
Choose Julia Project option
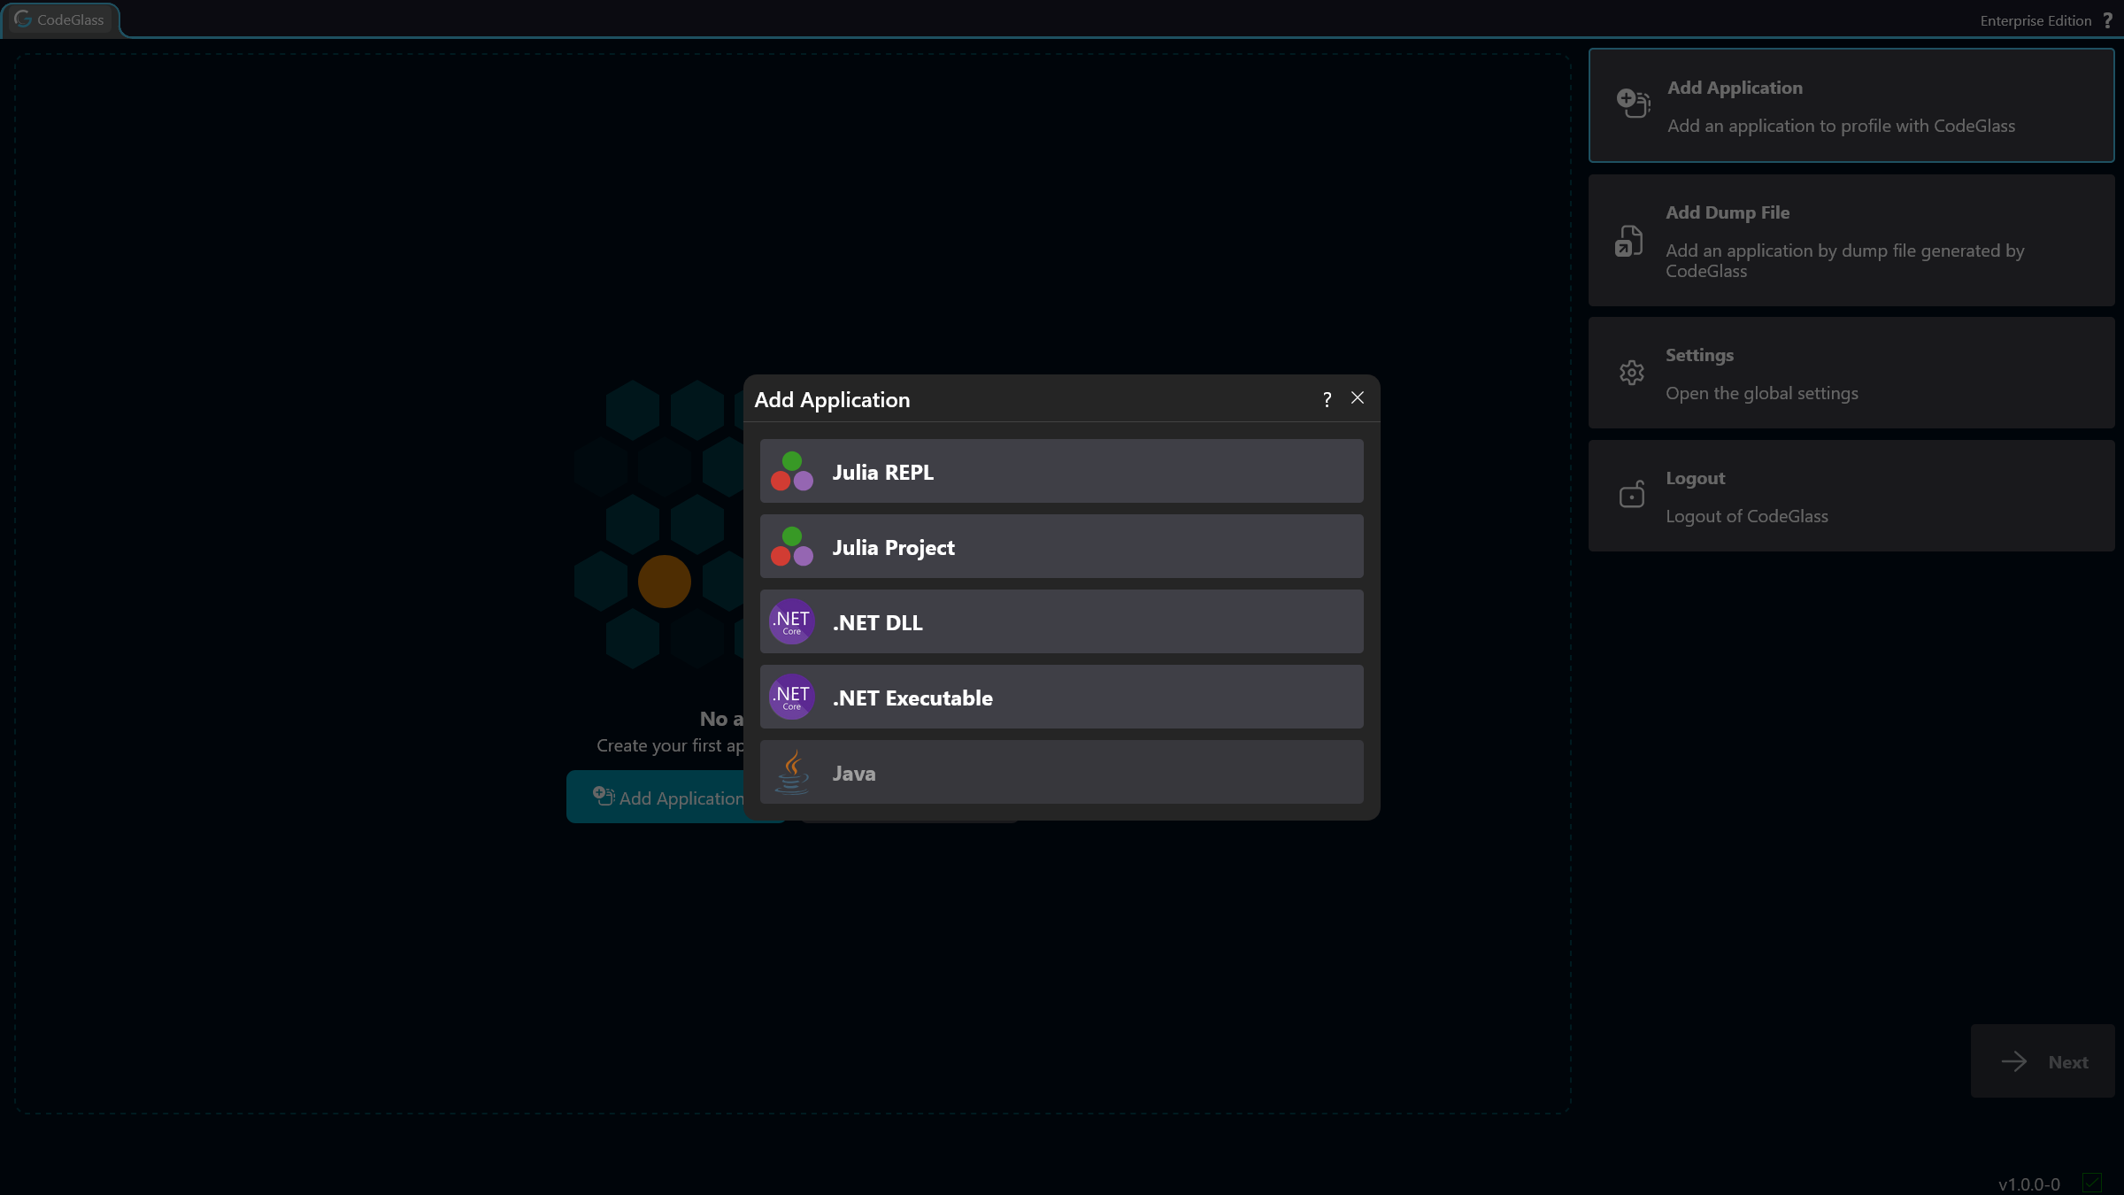click(x=1061, y=546)
